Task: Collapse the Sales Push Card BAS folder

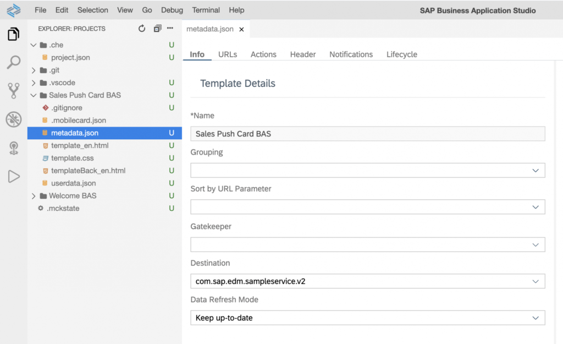Action: click(x=84, y=95)
